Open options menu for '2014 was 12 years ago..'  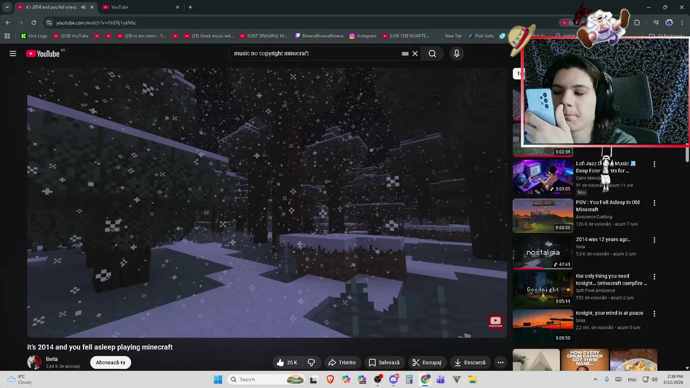[x=654, y=240]
